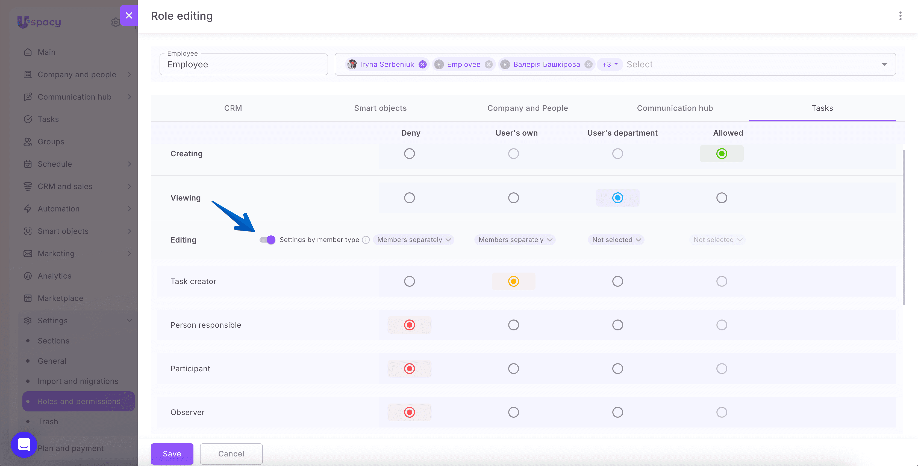The width and height of the screenshot is (918, 466).
Task: Click the Marketplace icon in sidebar
Action: coord(28,298)
